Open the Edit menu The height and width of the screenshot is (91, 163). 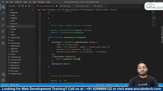point(11,2)
